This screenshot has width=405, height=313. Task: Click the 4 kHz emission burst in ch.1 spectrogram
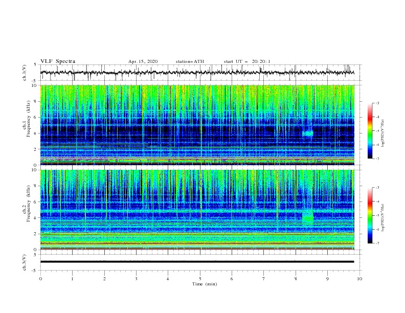pos(308,133)
